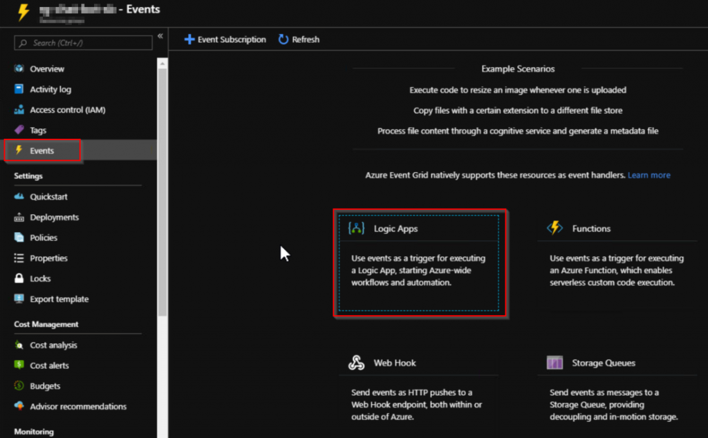Click the Web Hook icon
Screen dimensions: 708x438
tap(356, 363)
